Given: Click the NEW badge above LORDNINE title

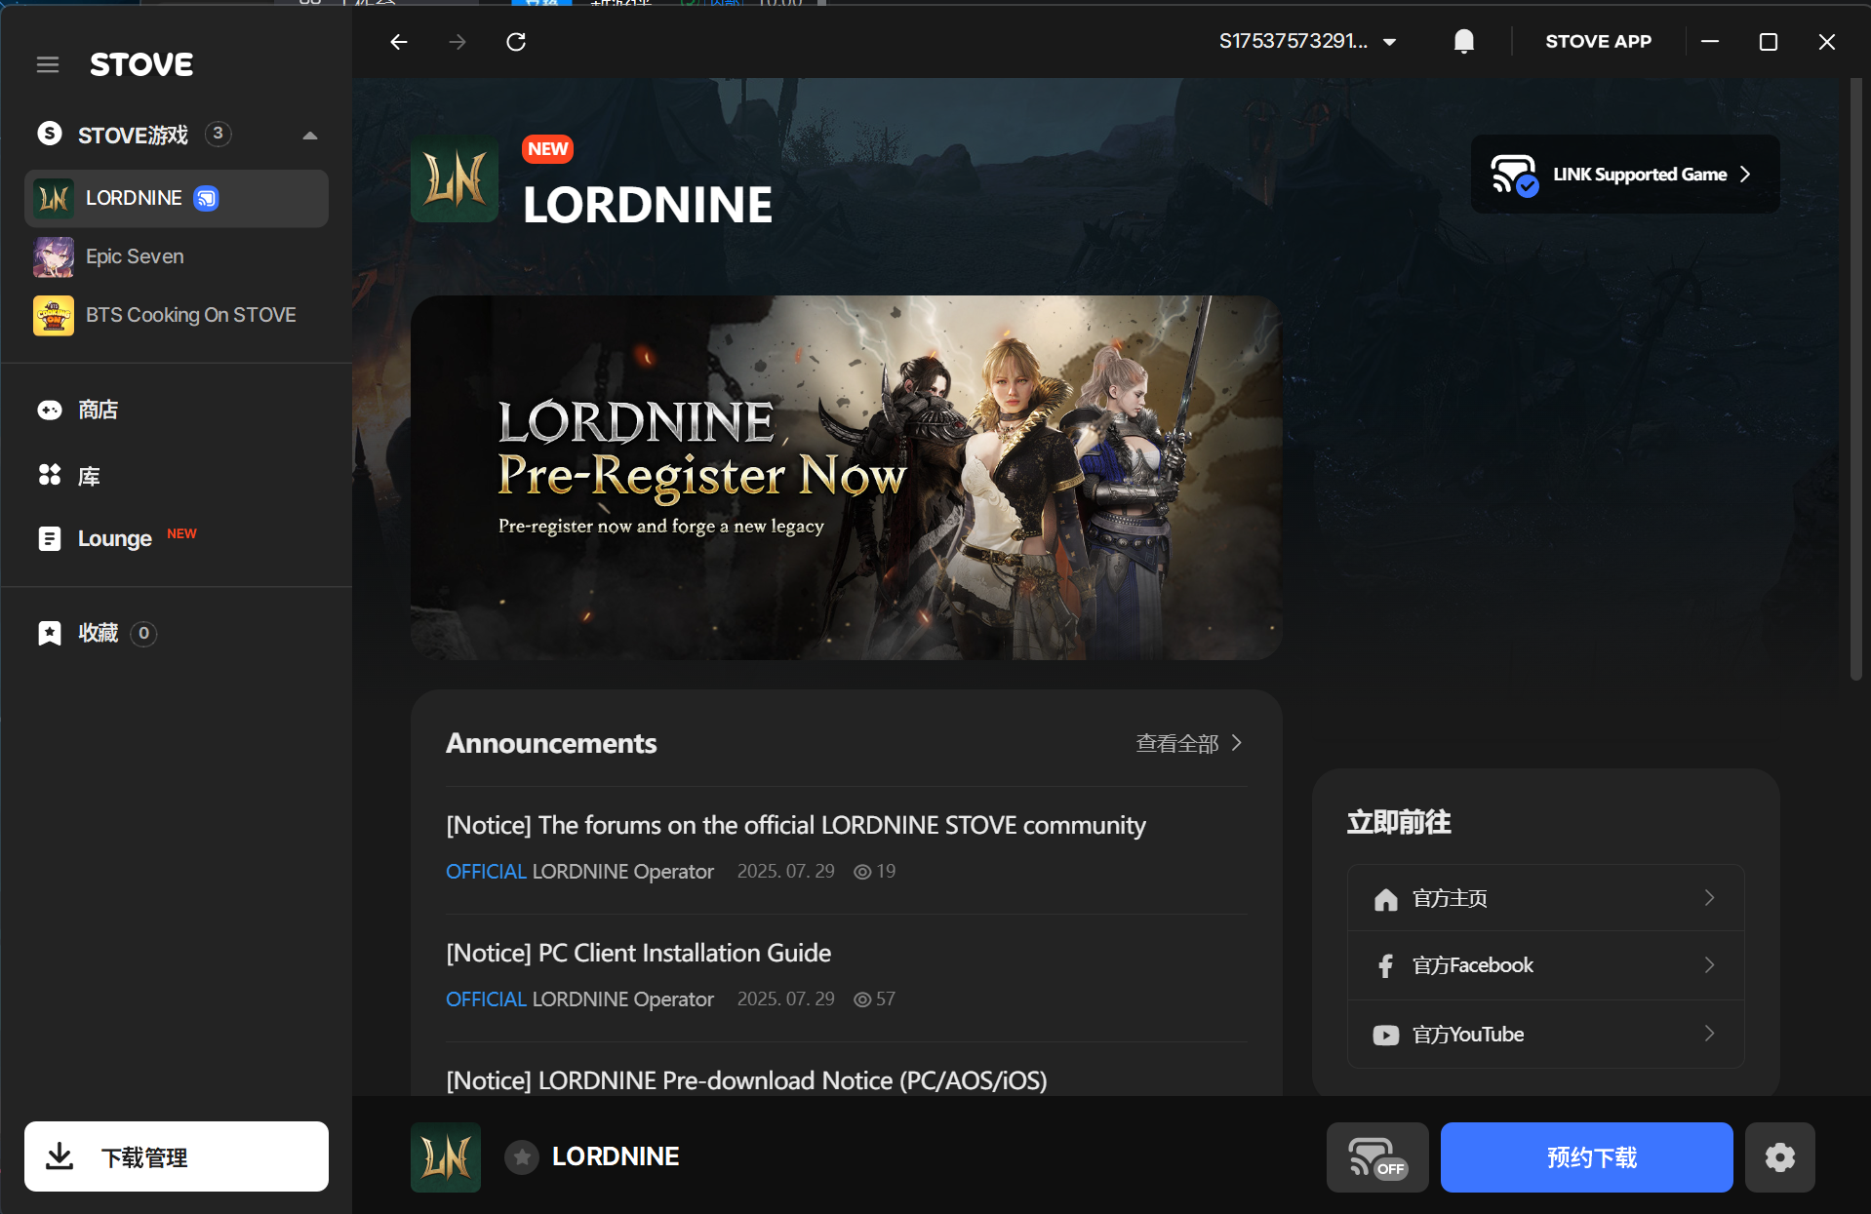Looking at the screenshot, I should point(548,149).
